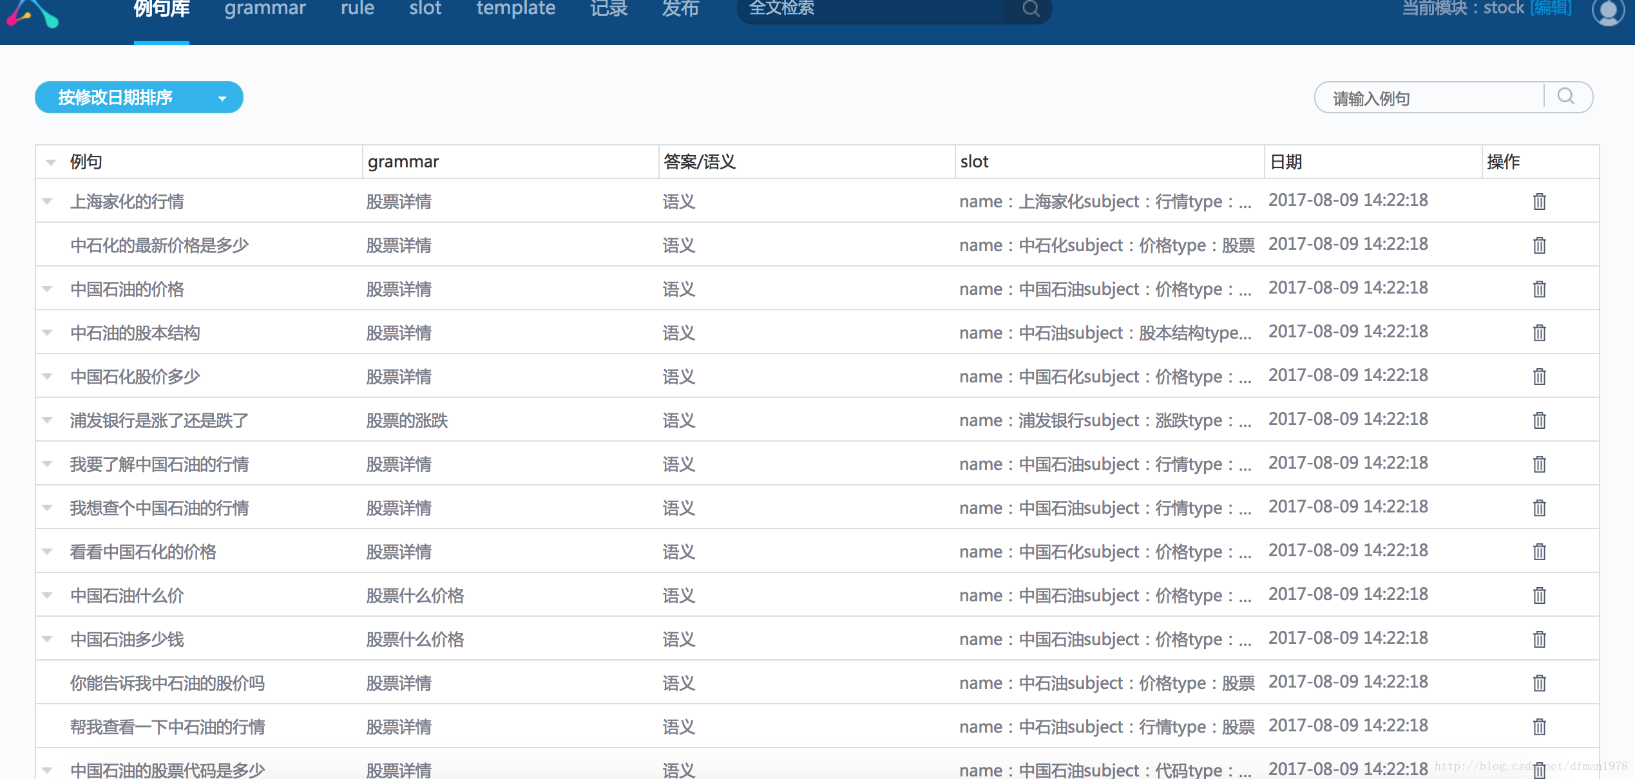The height and width of the screenshot is (779, 1635).
Task: Expand the 看看中国石化的价格 row
Action: click(x=47, y=552)
